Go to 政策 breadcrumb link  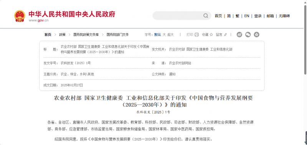point(63,35)
